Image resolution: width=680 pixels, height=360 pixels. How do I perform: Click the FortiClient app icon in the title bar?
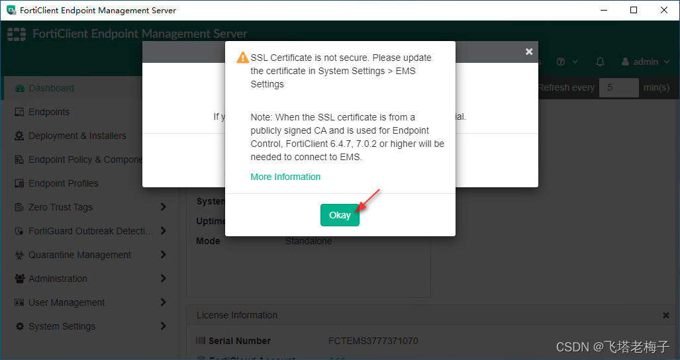click(x=11, y=10)
